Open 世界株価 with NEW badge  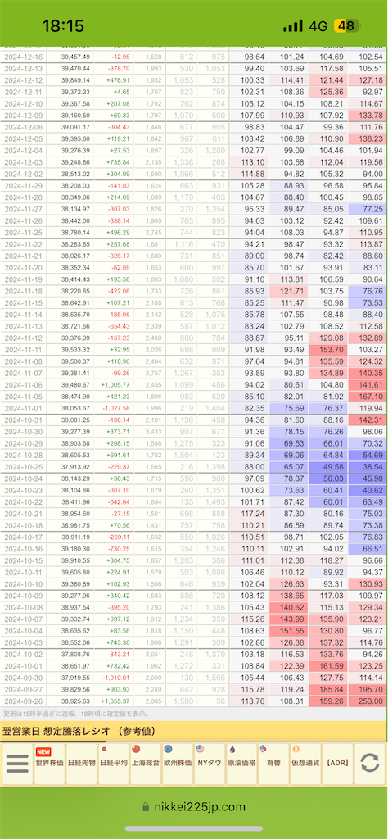(x=50, y=764)
